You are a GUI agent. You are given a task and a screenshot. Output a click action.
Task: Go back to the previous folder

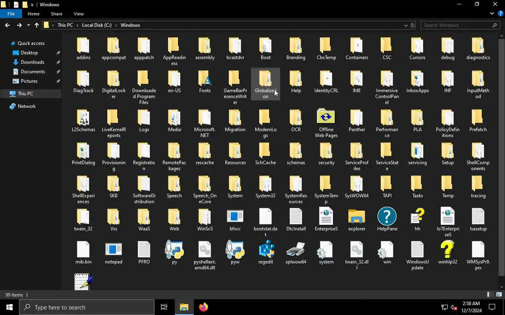pyautogui.click(x=7, y=25)
